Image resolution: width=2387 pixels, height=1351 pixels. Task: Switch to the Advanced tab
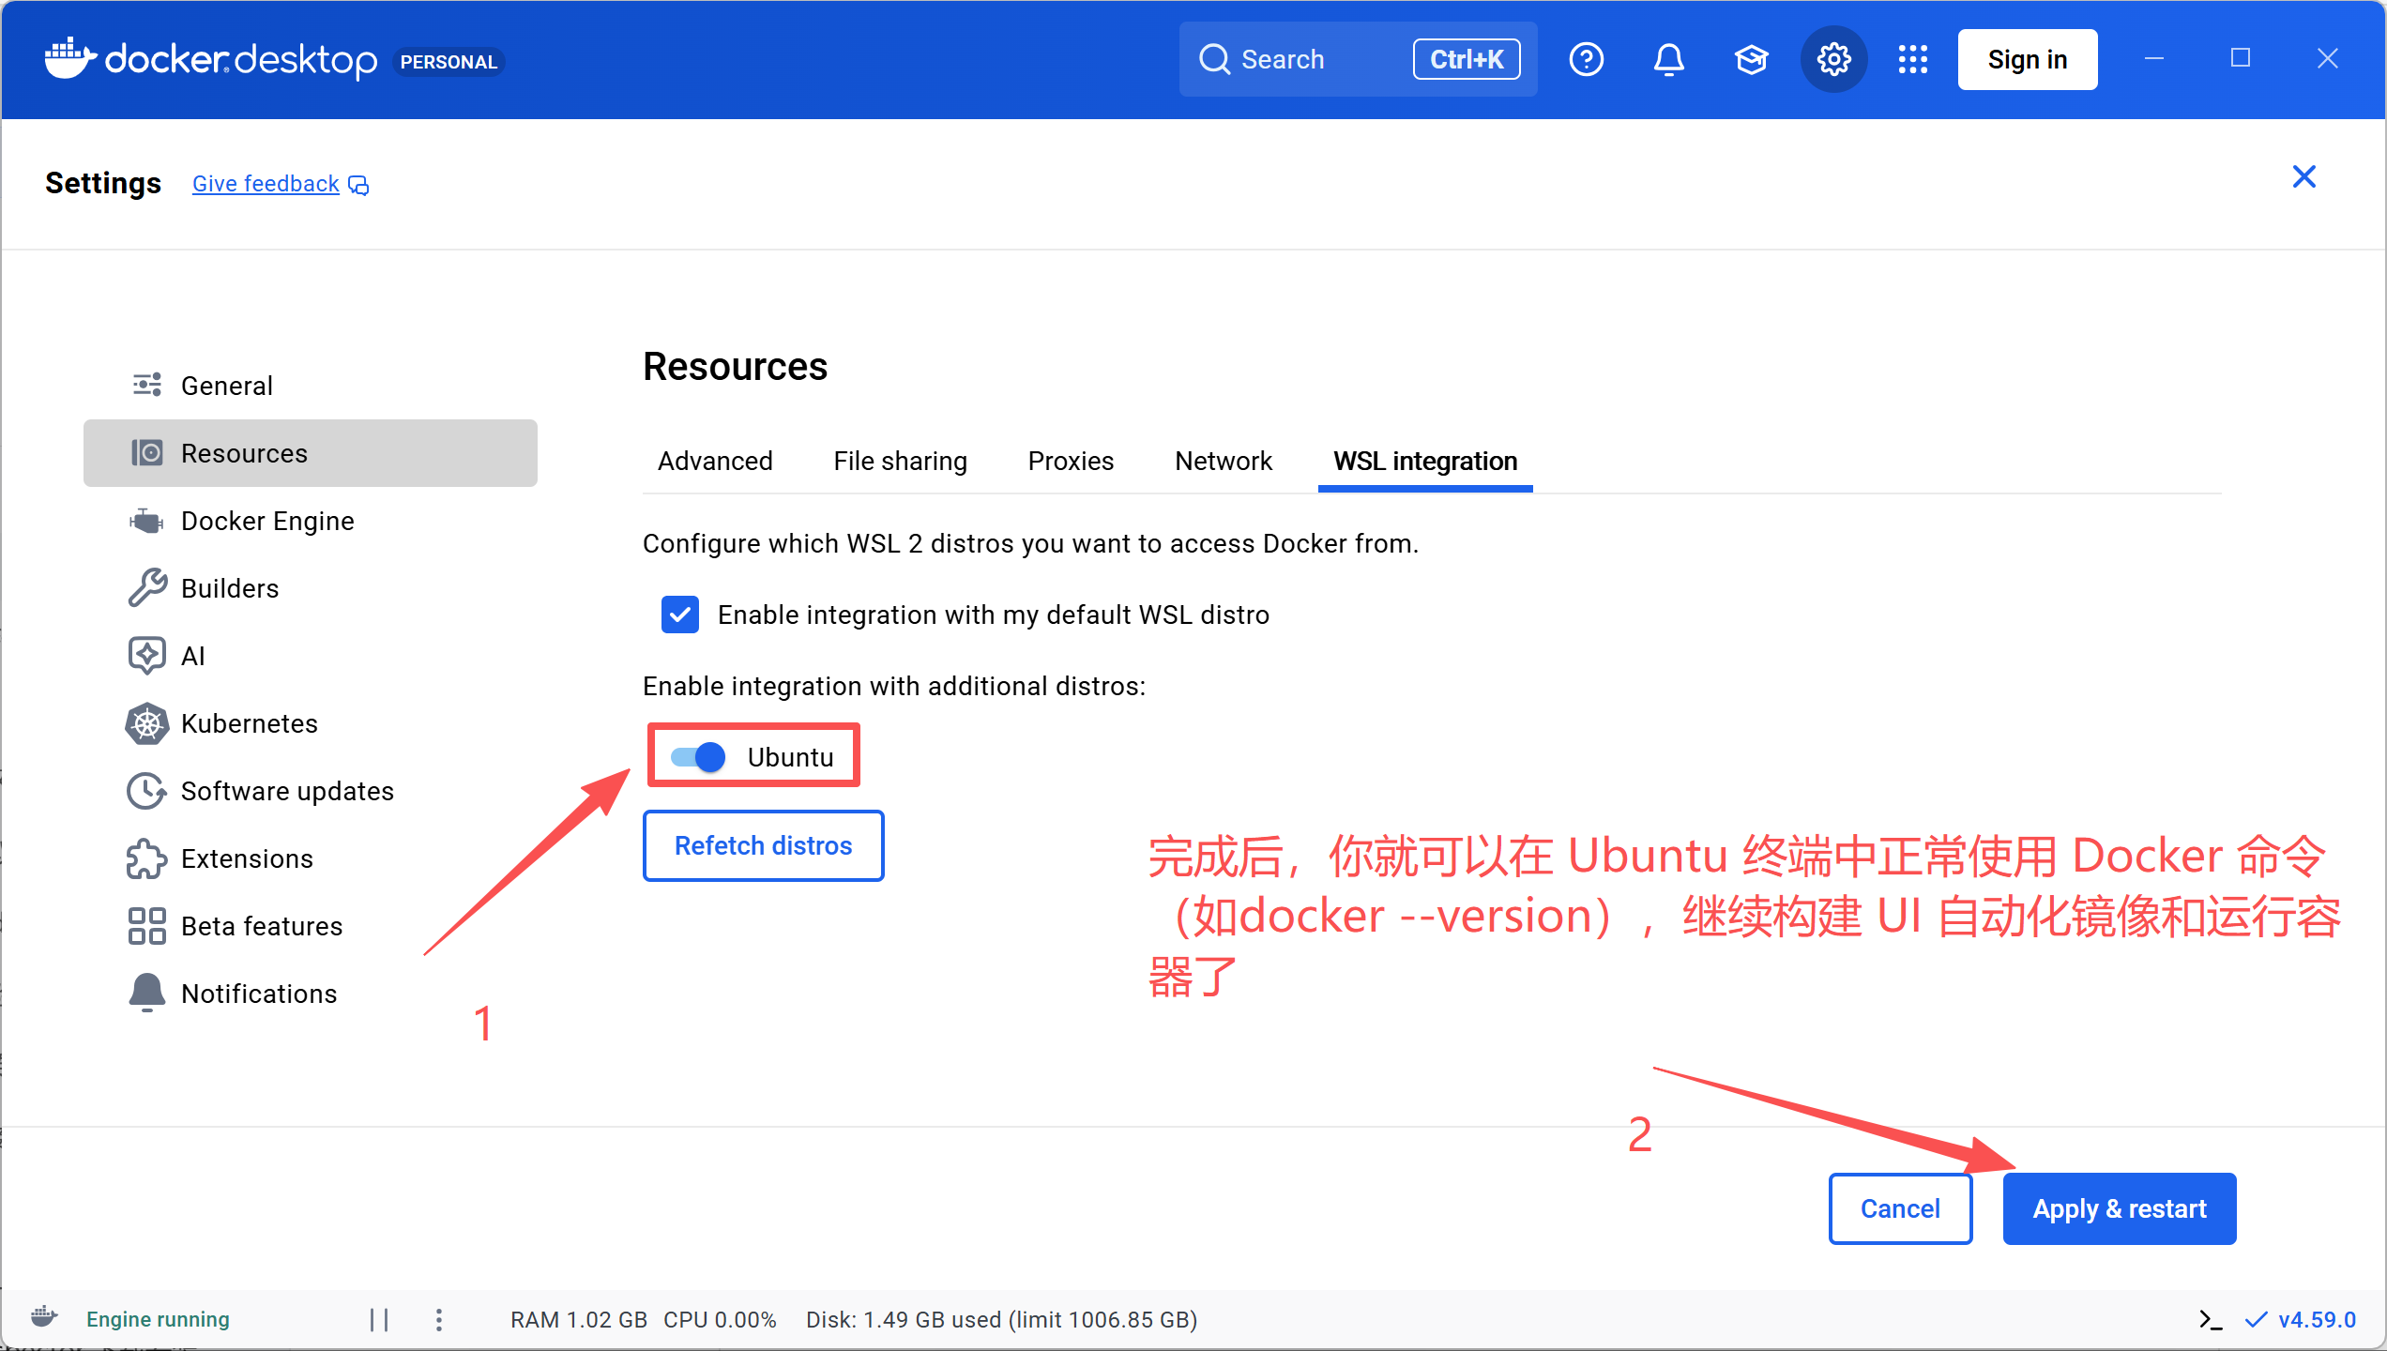715,461
